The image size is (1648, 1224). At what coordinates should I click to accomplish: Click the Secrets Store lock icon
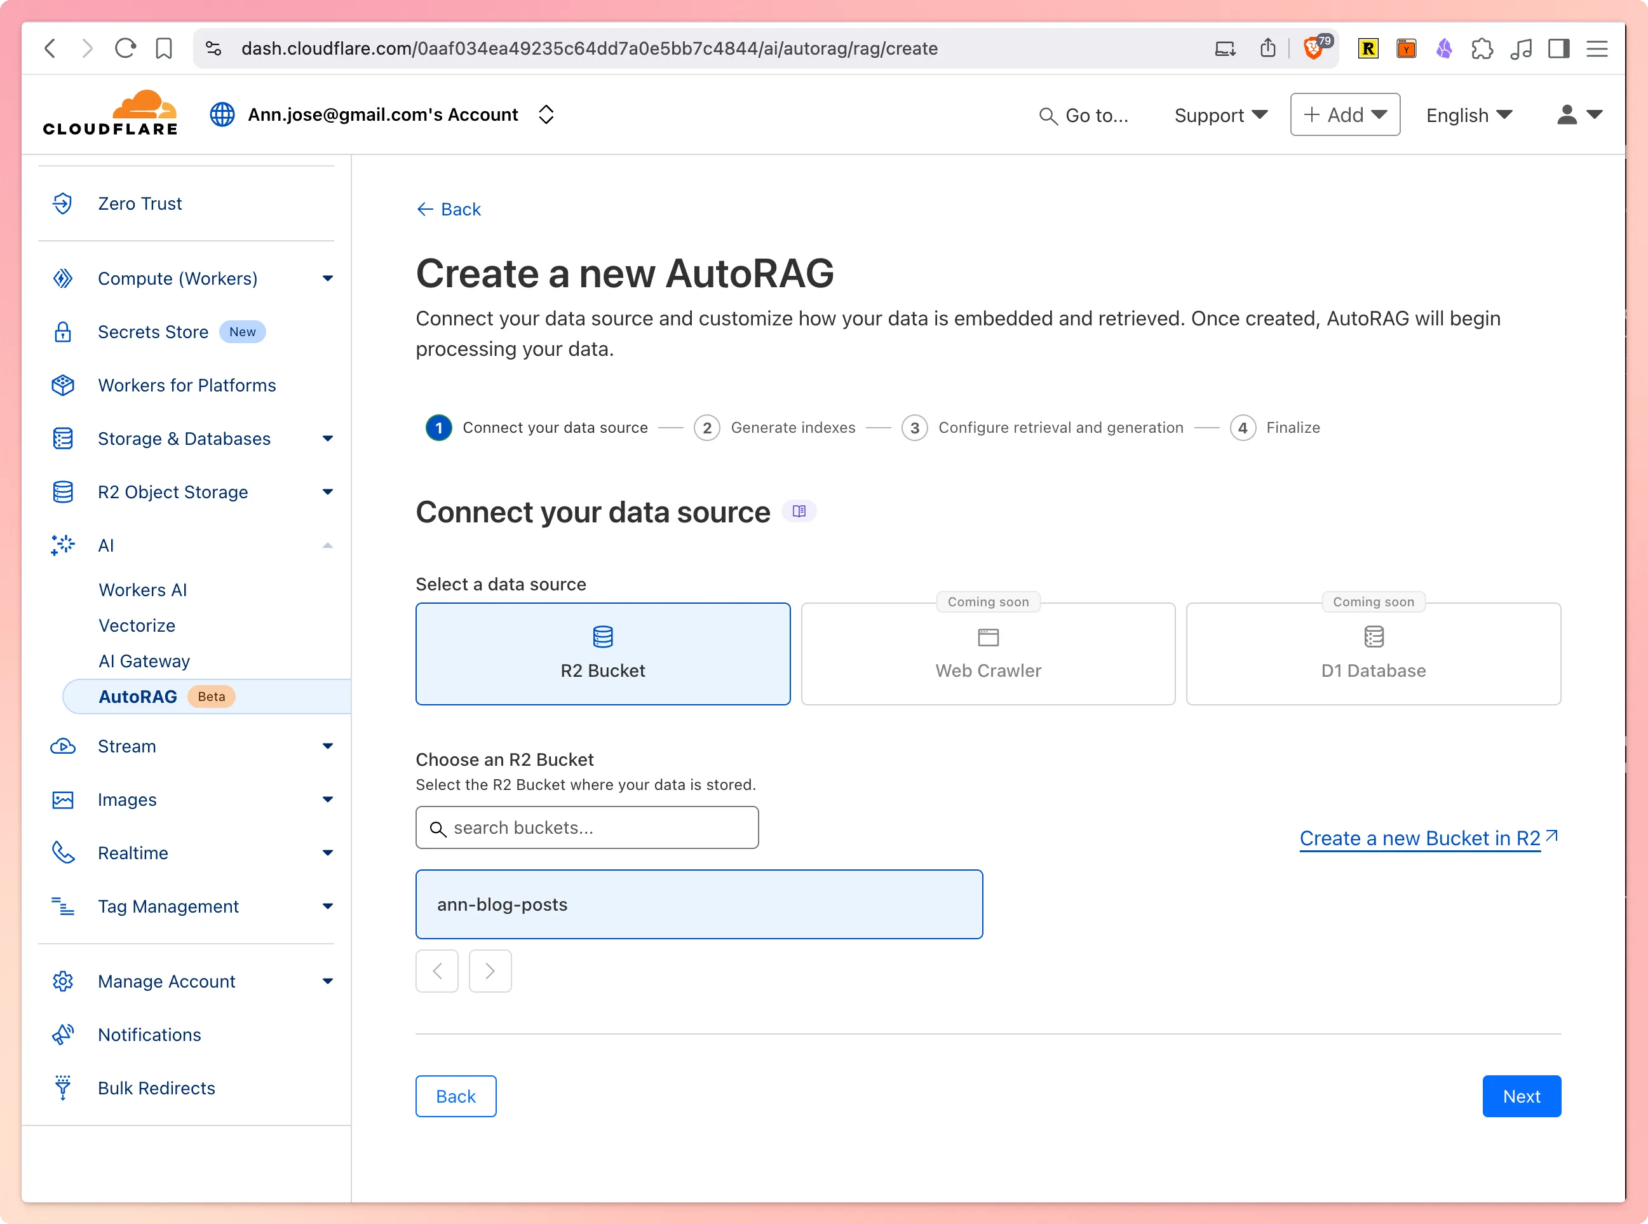tap(63, 331)
